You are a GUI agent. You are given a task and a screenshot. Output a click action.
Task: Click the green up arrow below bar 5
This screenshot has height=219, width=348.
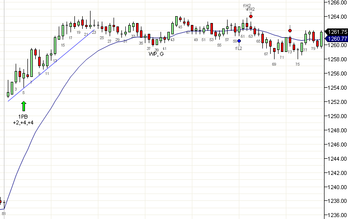tap(24, 106)
